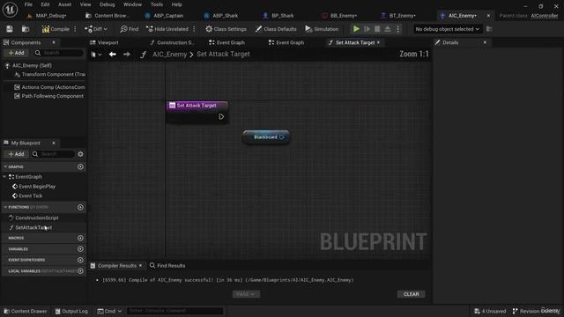Open the Asset menu
The width and height of the screenshot is (564, 317).
[x=64, y=4]
